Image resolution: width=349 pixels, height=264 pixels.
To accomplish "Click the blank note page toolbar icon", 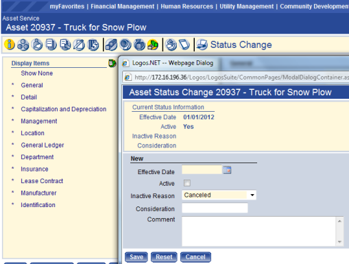I will [184, 45].
